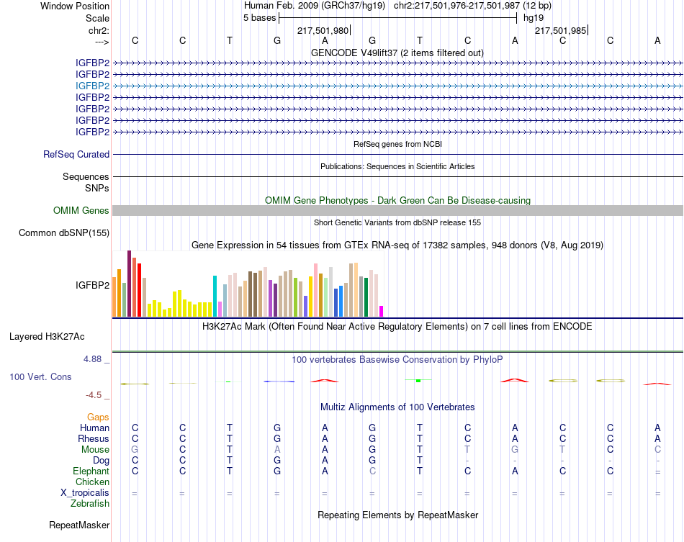Click the blue PhyloP conservation mark
684x542 pixels.
[x=279, y=381]
